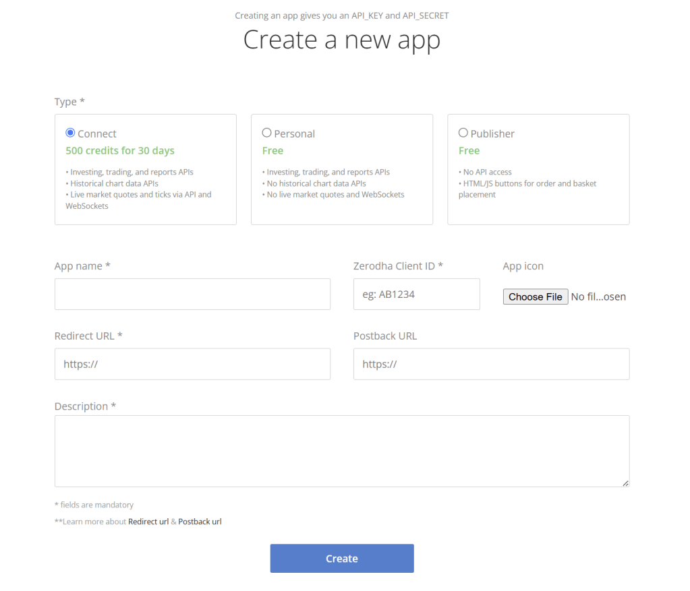Click the green "500 credits for 30 days" text
This screenshot has width=690, height=591.
click(x=120, y=151)
